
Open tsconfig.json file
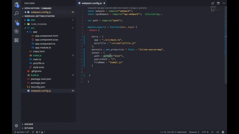pos(38,87)
